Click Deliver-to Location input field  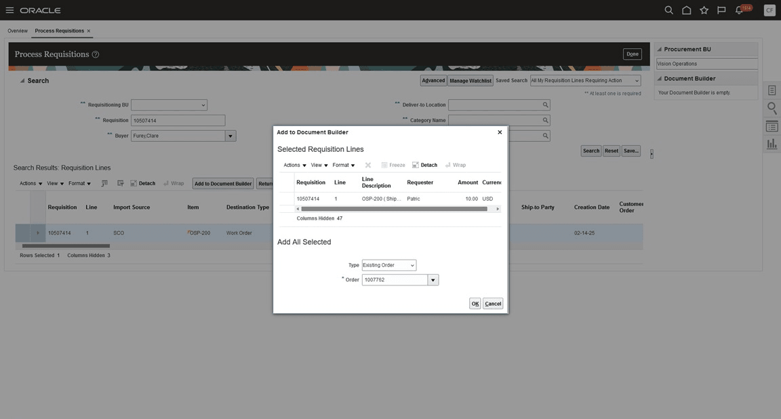[495, 105]
